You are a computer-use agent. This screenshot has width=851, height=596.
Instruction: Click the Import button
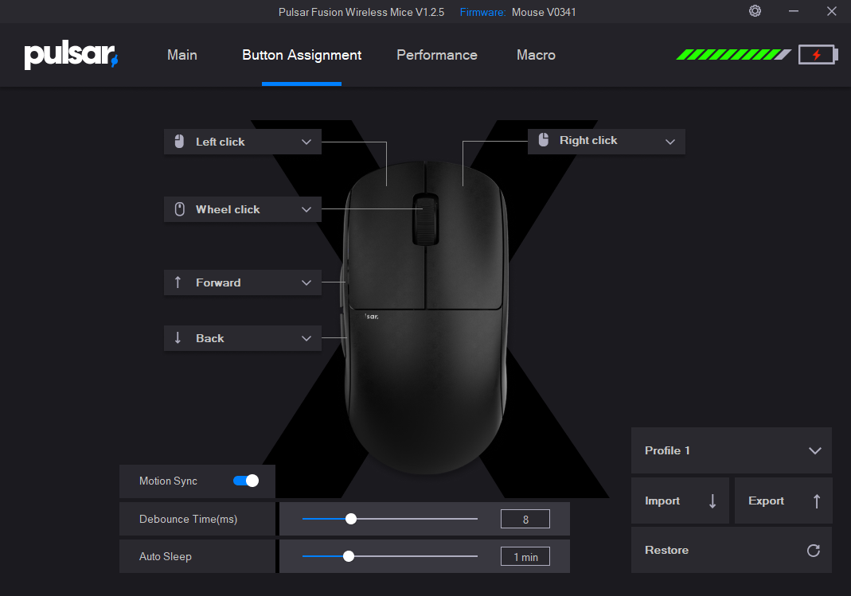(x=680, y=501)
